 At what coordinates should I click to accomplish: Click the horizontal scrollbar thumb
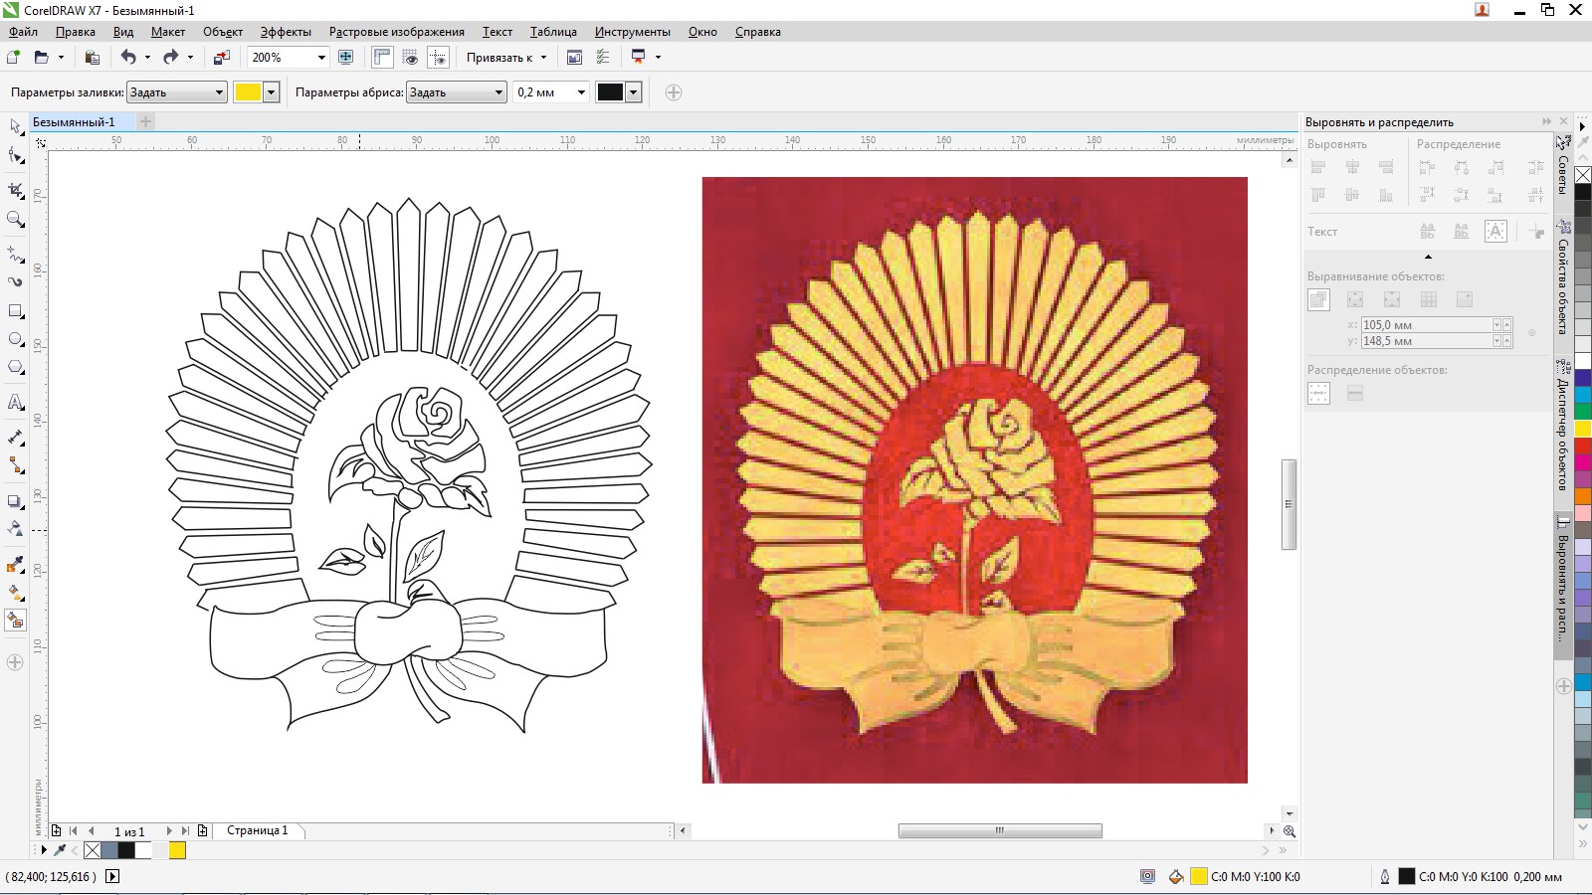(x=1000, y=831)
